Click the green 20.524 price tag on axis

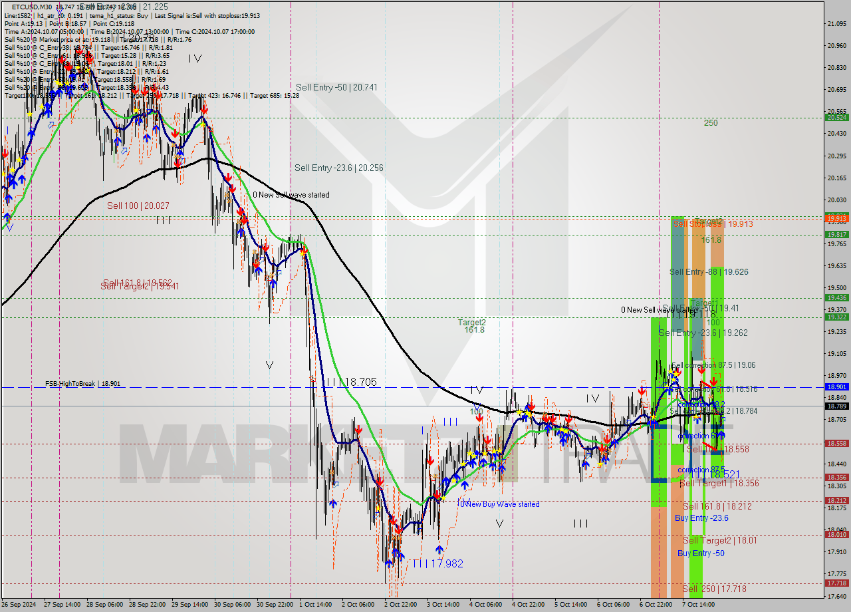click(x=836, y=118)
